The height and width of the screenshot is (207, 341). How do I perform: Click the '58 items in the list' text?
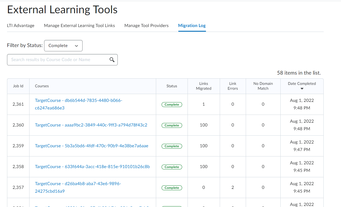pyautogui.click(x=299, y=73)
